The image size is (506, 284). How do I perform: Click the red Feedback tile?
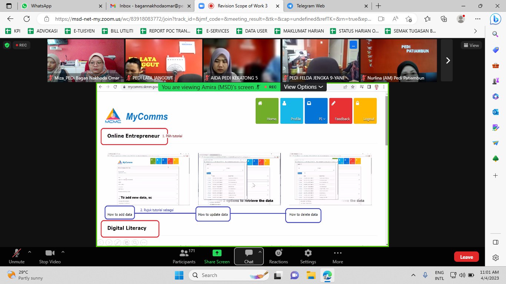[340, 111]
